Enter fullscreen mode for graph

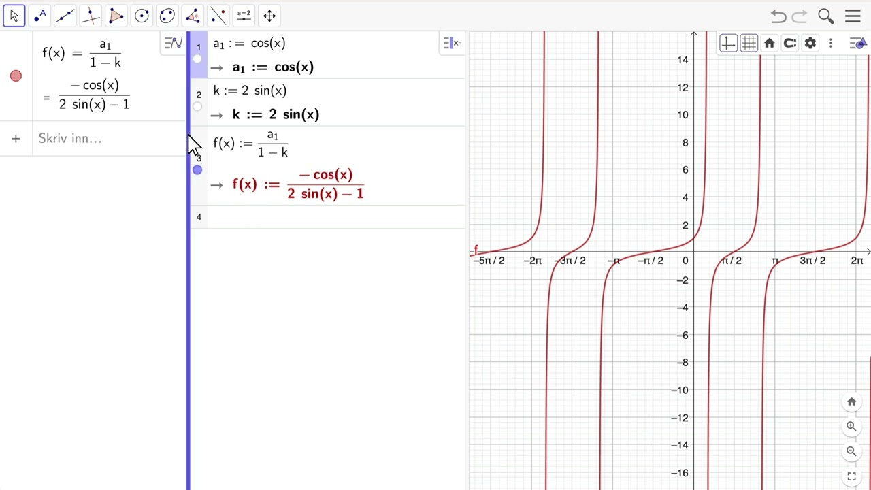pyautogui.click(x=851, y=476)
